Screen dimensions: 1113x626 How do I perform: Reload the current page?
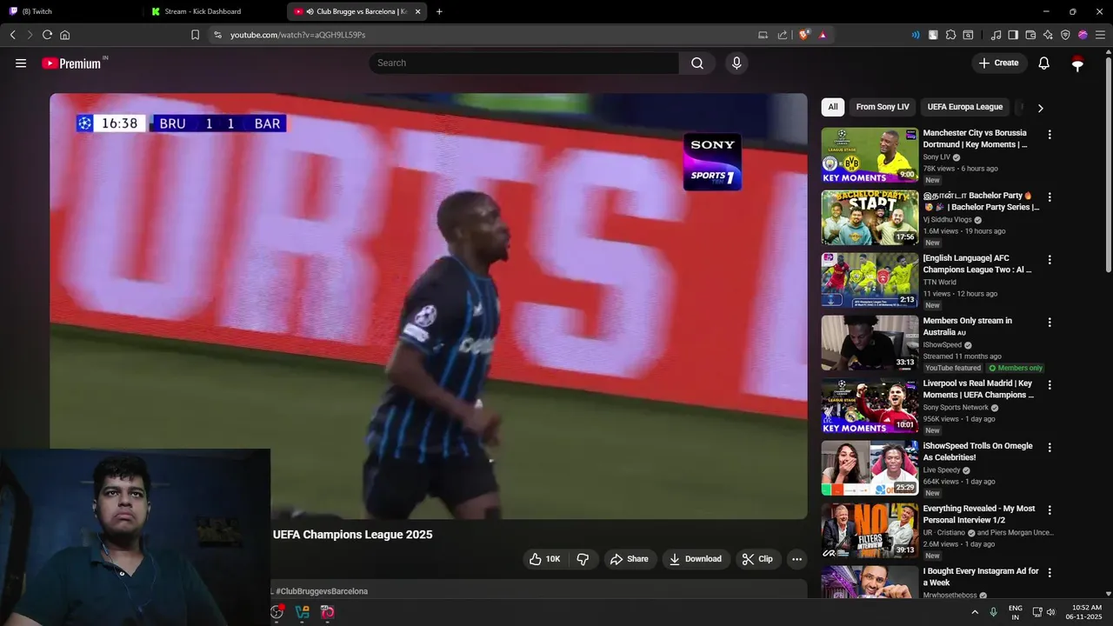point(47,35)
